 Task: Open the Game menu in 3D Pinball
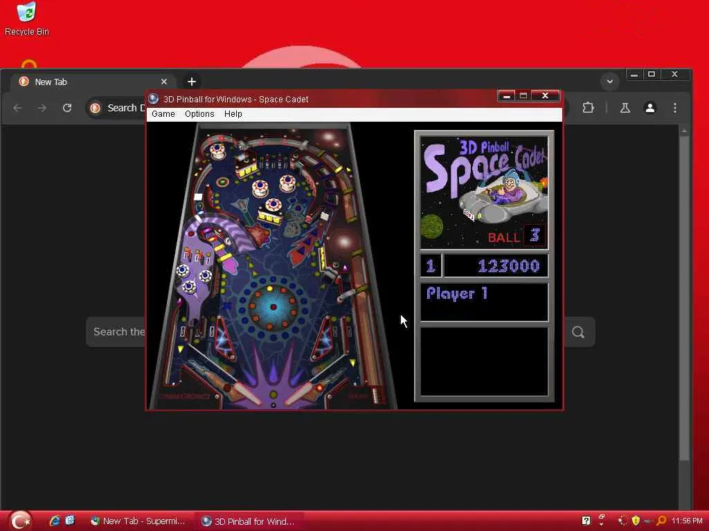coord(163,114)
